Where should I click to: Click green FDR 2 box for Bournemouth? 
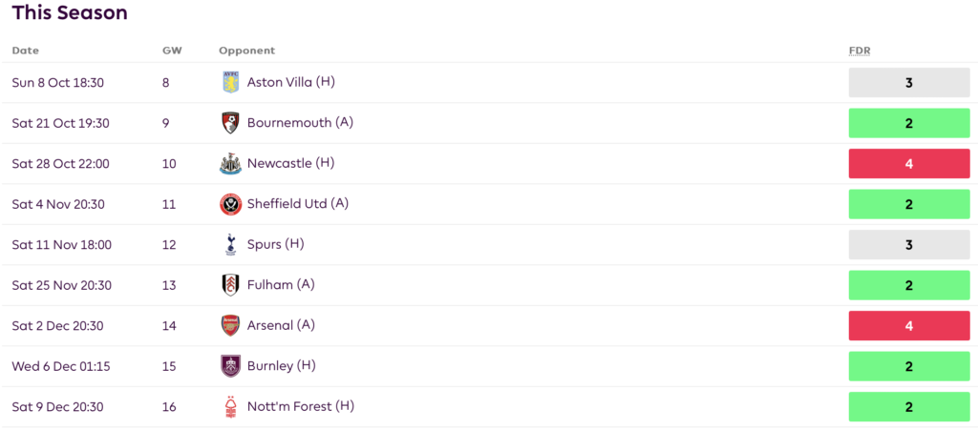(909, 123)
